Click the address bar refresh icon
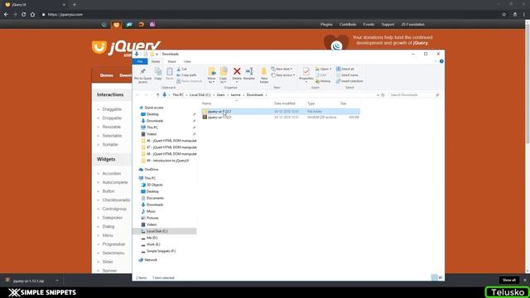 click(x=383, y=95)
